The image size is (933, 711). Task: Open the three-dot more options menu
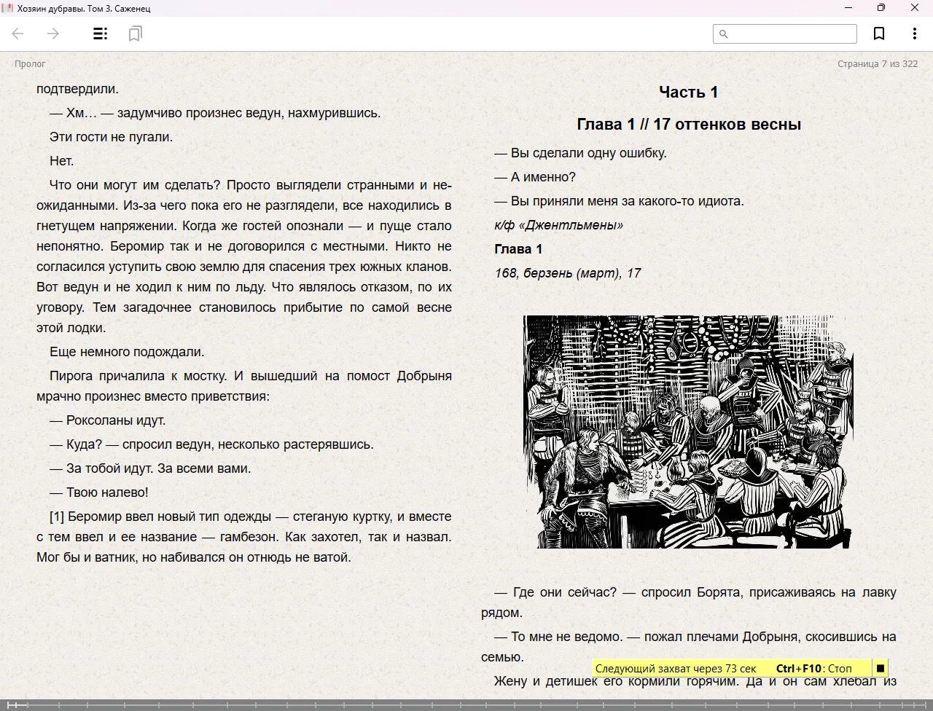914,34
